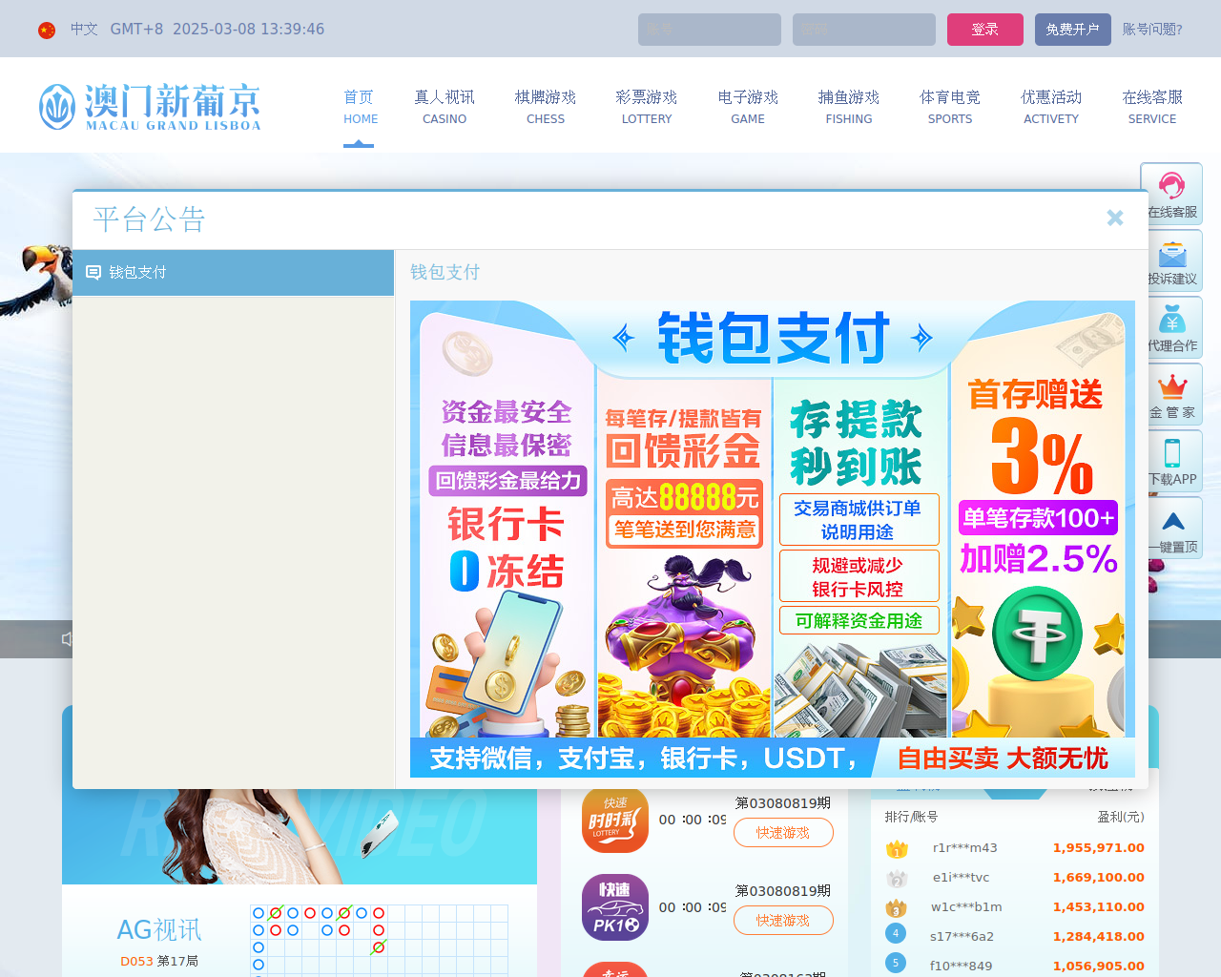Select ranking row e1i***tvc

pos(1014,877)
